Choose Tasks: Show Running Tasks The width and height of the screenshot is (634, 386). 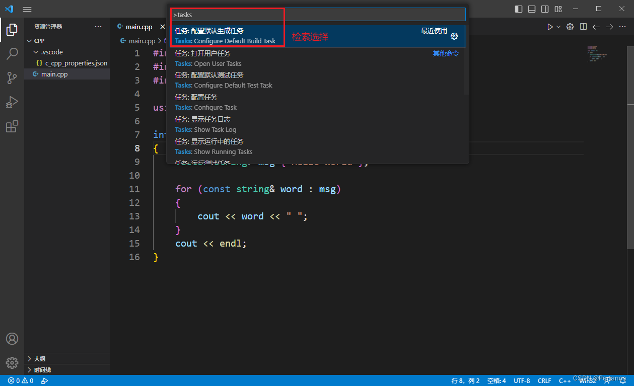click(x=318, y=146)
